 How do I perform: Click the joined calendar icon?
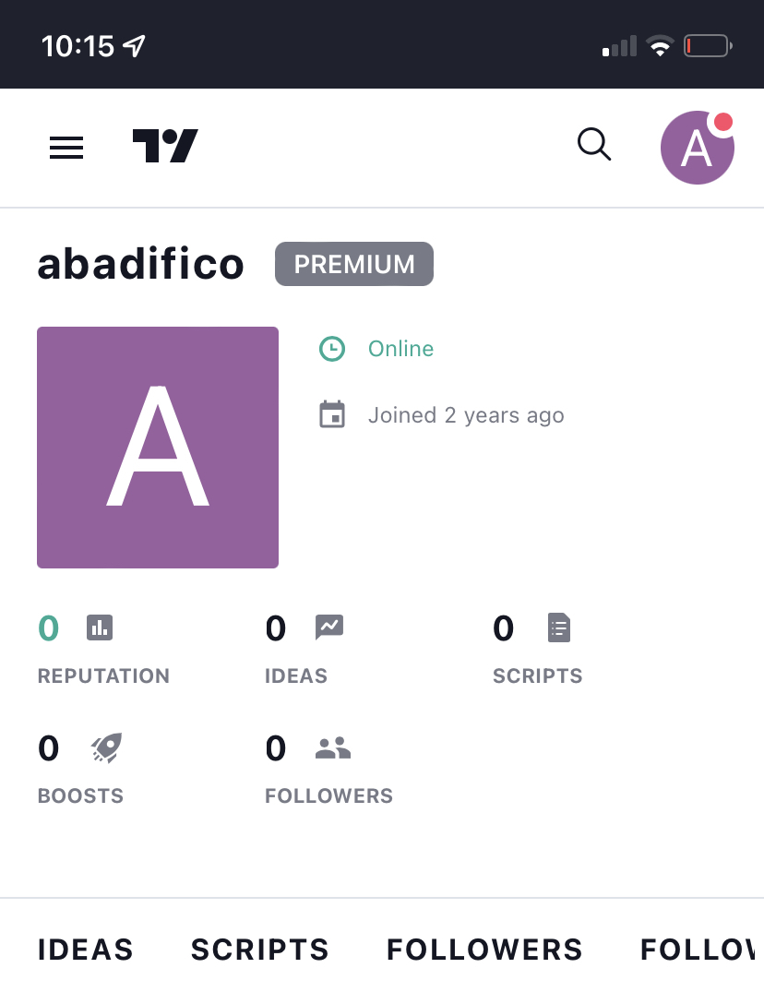point(332,415)
